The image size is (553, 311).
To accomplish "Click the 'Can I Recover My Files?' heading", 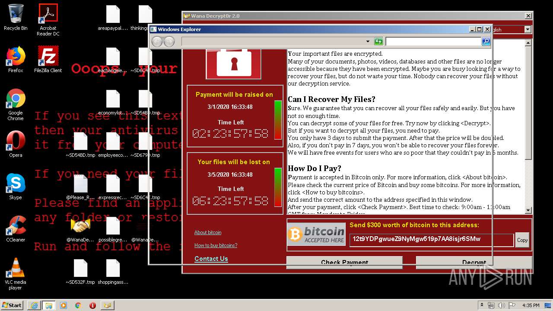I will [x=331, y=99].
